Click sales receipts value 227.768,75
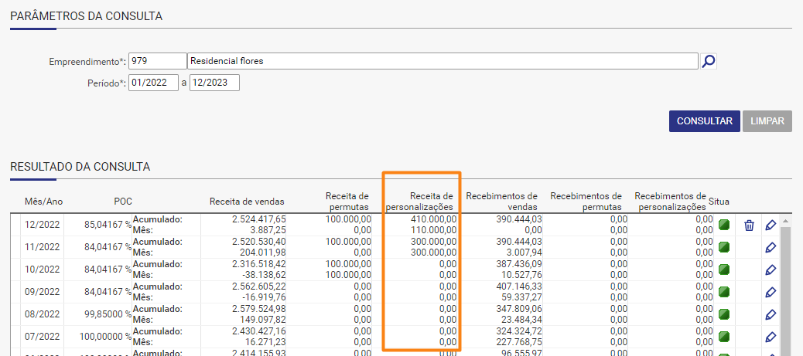This screenshot has width=803, height=356. coord(519,343)
